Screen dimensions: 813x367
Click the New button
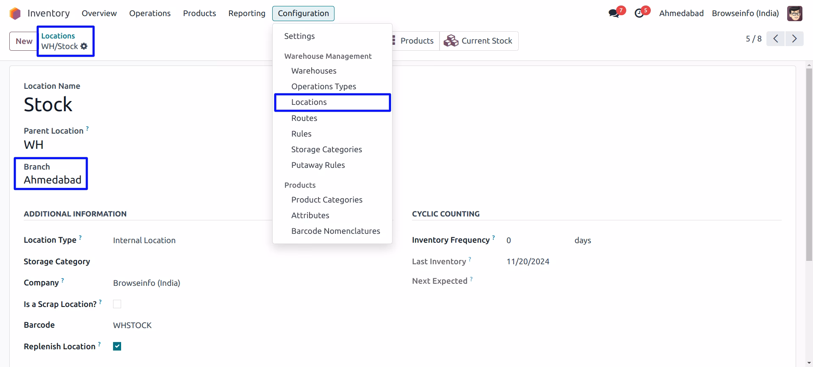pyautogui.click(x=24, y=41)
